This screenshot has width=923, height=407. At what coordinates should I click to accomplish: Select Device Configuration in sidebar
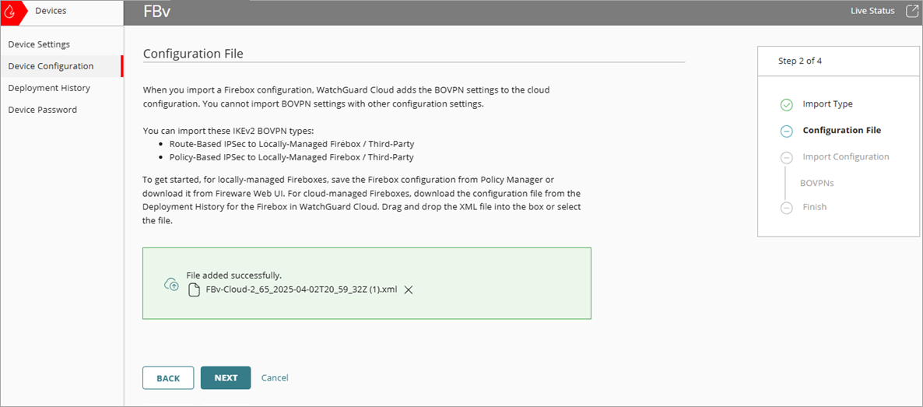(x=61, y=66)
